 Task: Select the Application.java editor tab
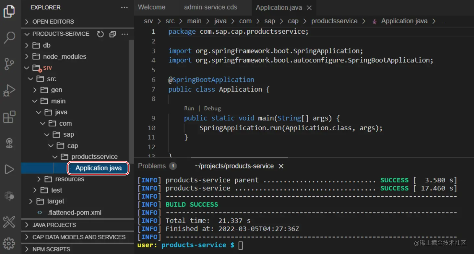pos(279,8)
